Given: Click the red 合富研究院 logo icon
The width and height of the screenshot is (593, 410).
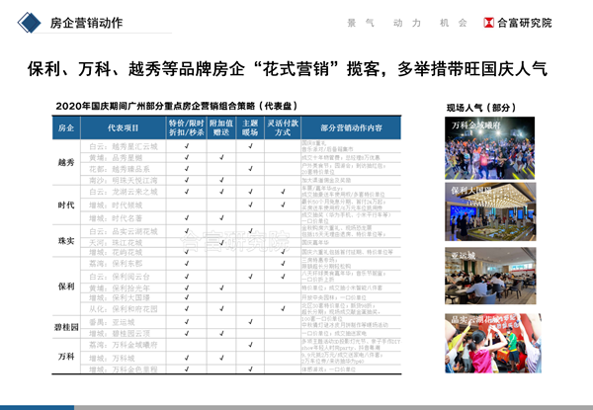Looking at the screenshot, I should coord(488,23).
